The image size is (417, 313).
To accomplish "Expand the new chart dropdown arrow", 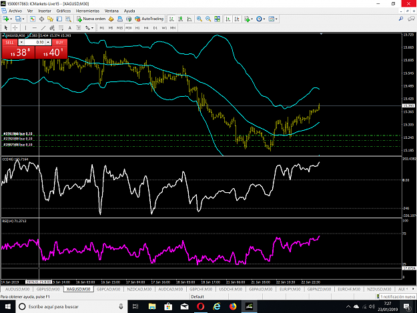I will (x=11, y=19).
